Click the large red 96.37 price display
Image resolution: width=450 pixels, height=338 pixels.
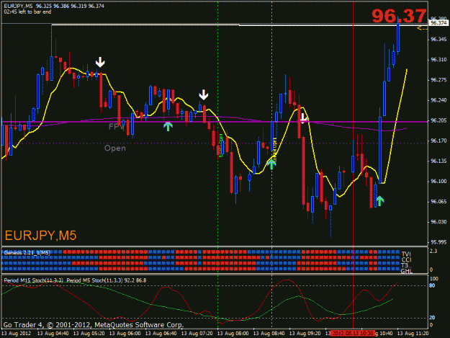pyautogui.click(x=399, y=16)
